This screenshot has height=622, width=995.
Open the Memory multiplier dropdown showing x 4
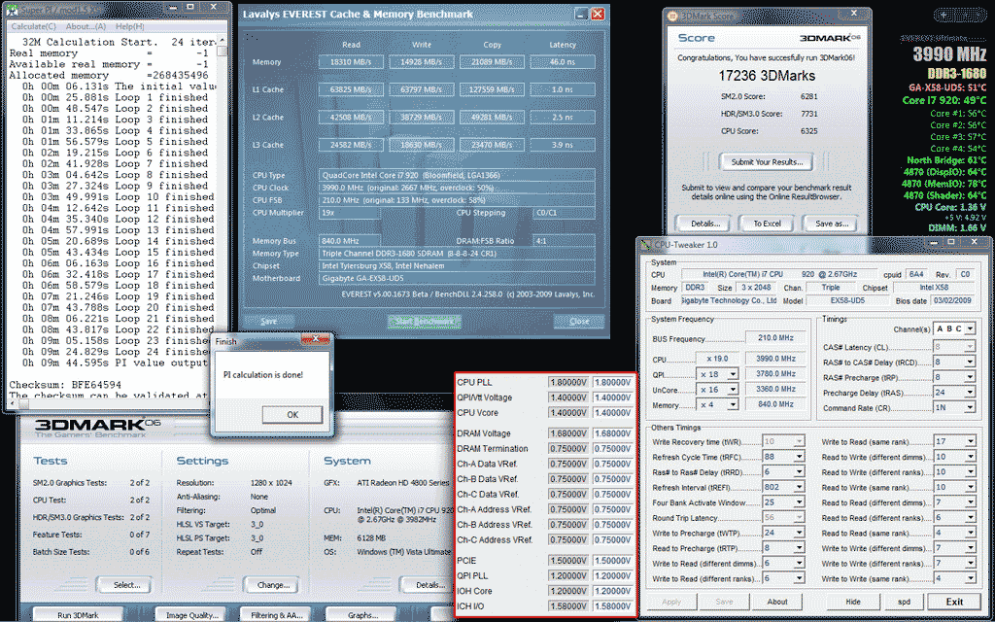click(718, 405)
